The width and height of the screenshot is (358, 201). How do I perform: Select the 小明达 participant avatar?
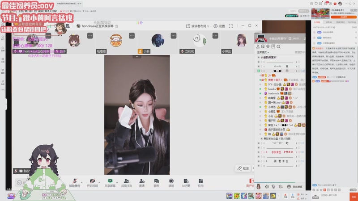[241, 40]
